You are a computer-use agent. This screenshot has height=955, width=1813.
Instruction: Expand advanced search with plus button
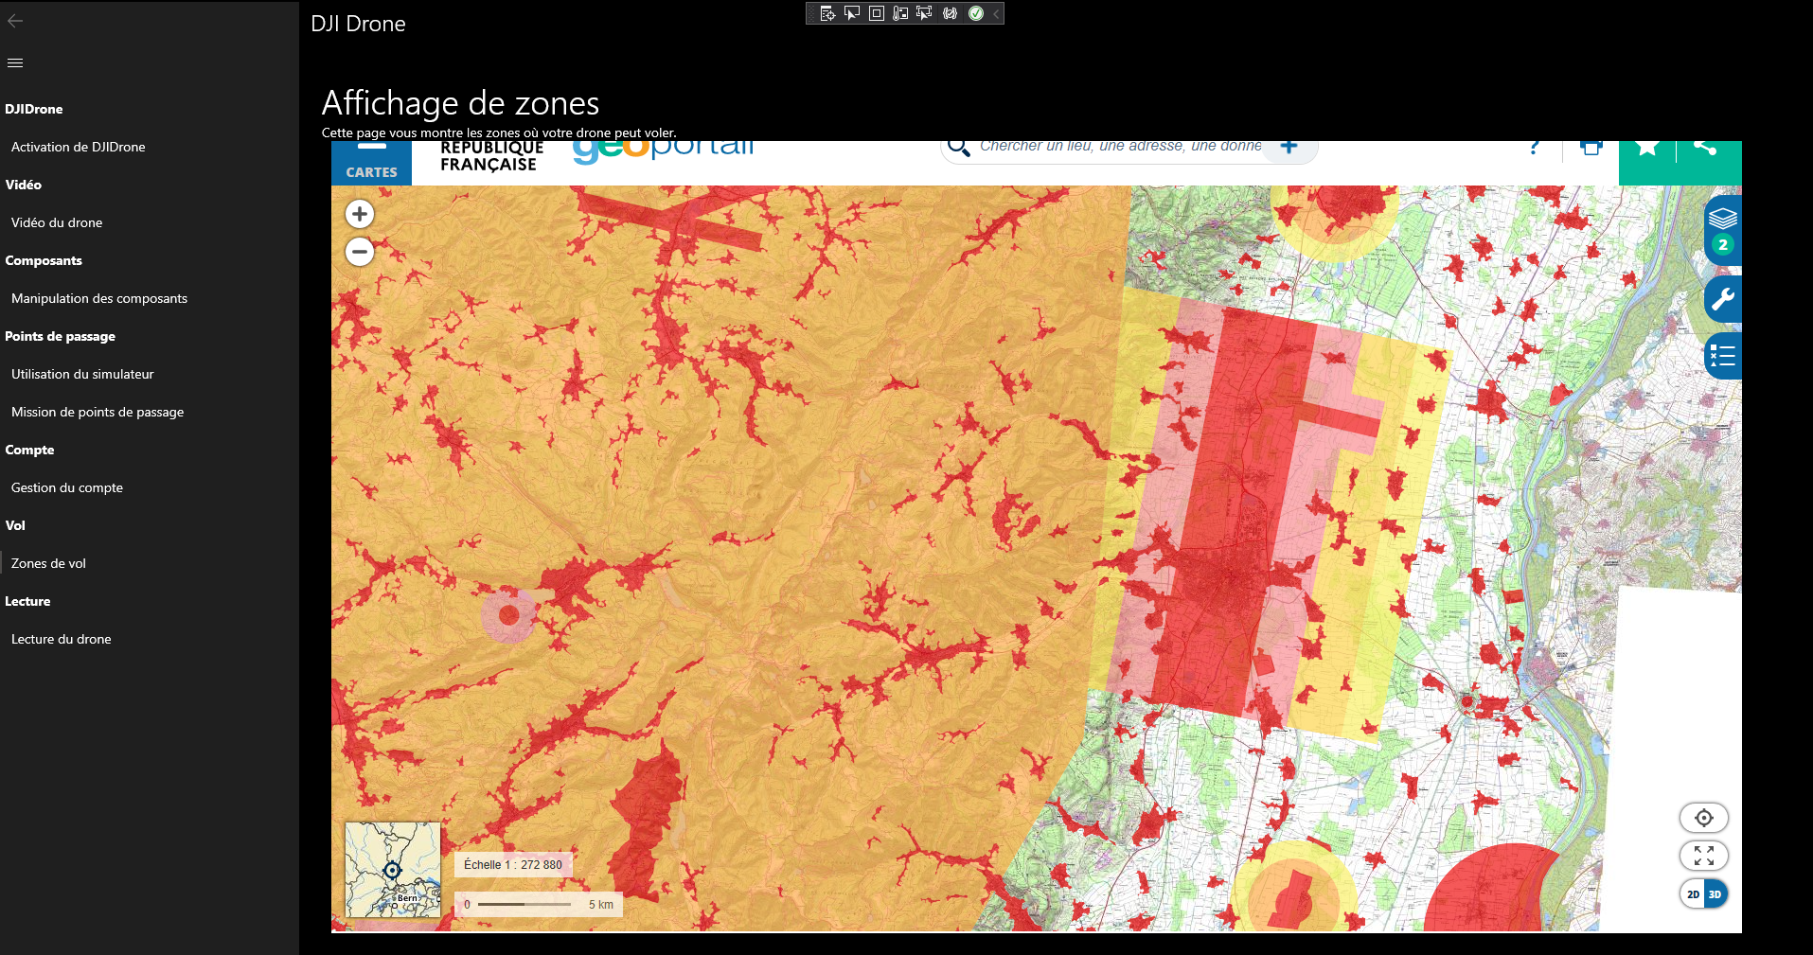click(x=1289, y=147)
